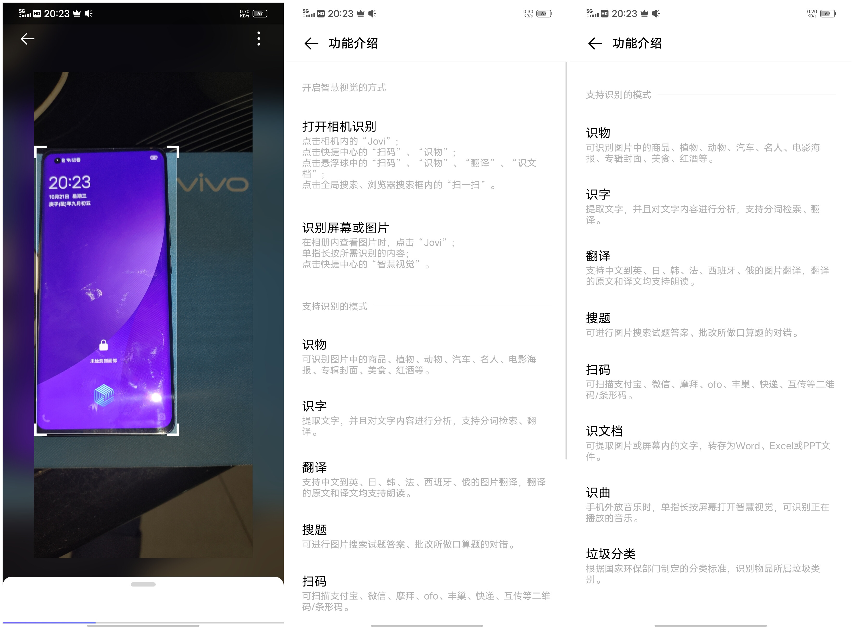Tap the back arrow on the left 功能介绍 page

point(311,43)
